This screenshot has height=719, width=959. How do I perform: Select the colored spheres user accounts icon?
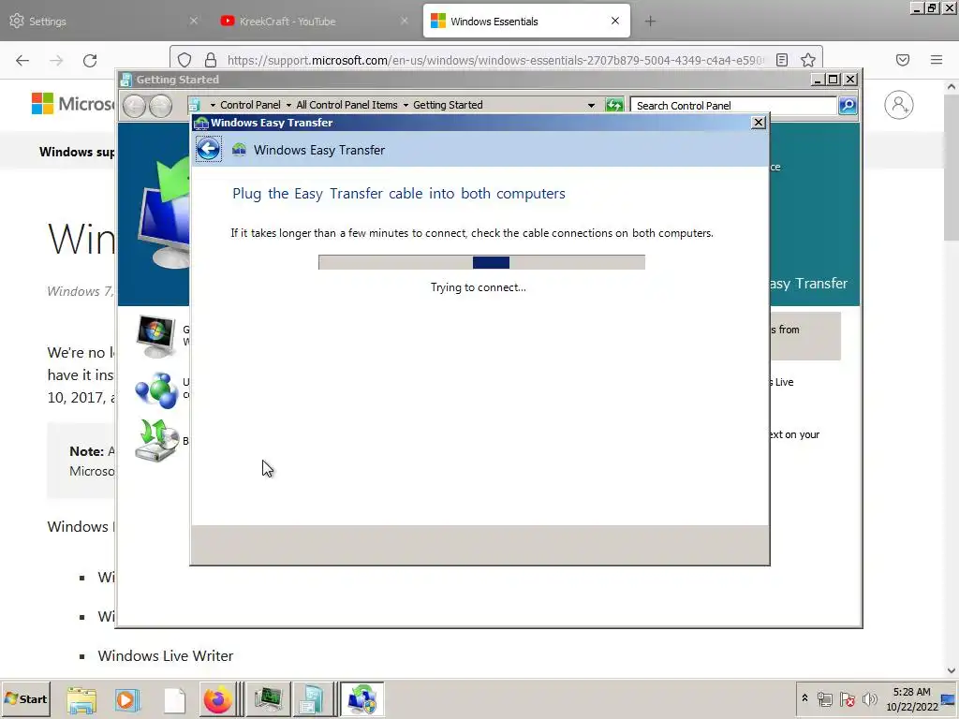[156, 389]
